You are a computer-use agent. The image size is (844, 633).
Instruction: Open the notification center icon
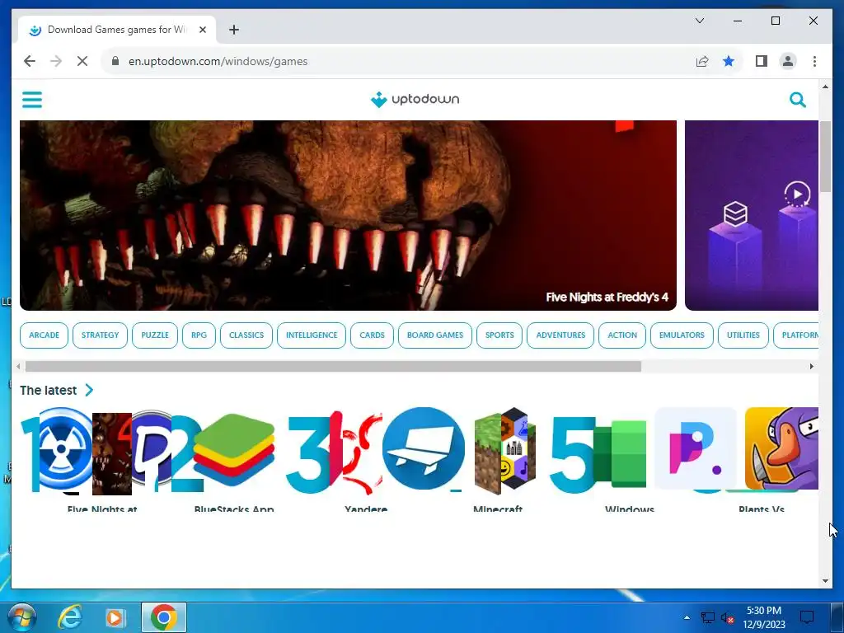point(807,617)
